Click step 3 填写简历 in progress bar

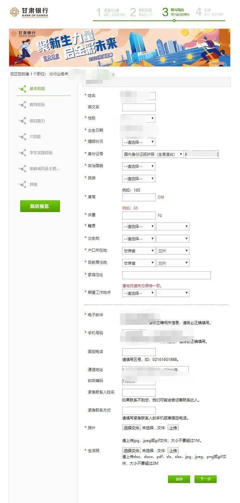click(176, 12)
